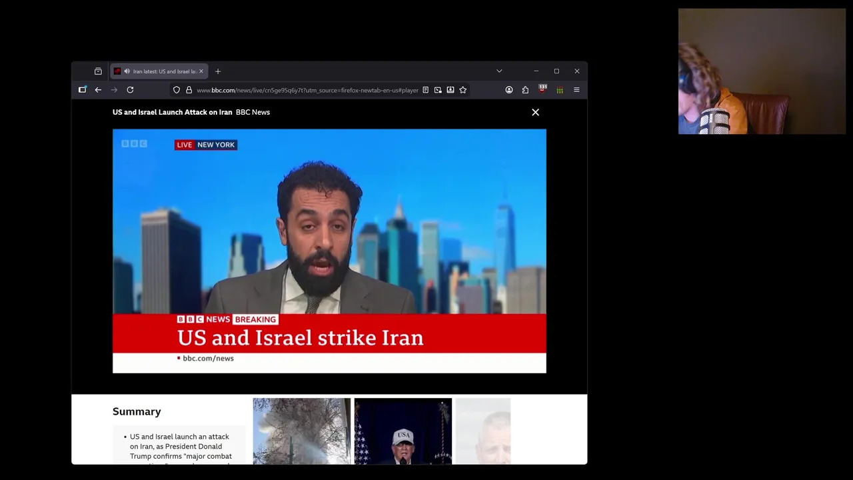
Task: View site security padlock info
Action: [x=189, y=90]
